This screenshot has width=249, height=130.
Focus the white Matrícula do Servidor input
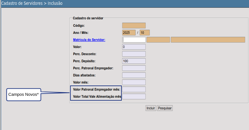point(134,40)
